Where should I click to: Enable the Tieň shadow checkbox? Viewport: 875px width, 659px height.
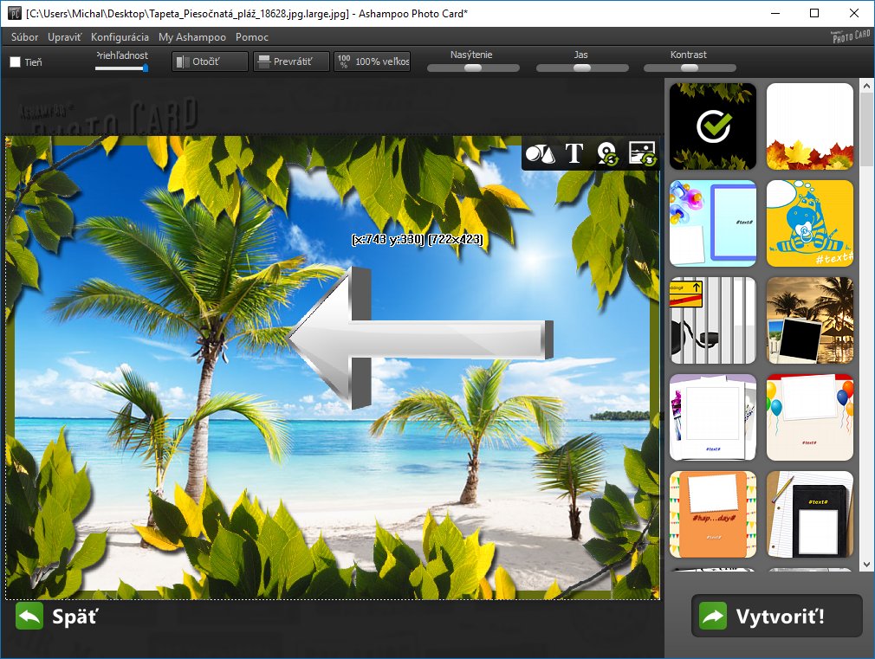(16, 62)
